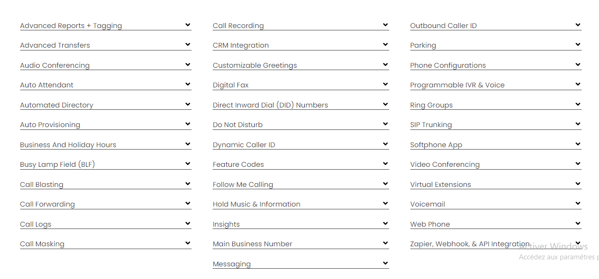Expand the Ring Groups dropdown arrow
This screenshot has height=279, width=599.
coord(578,105)
